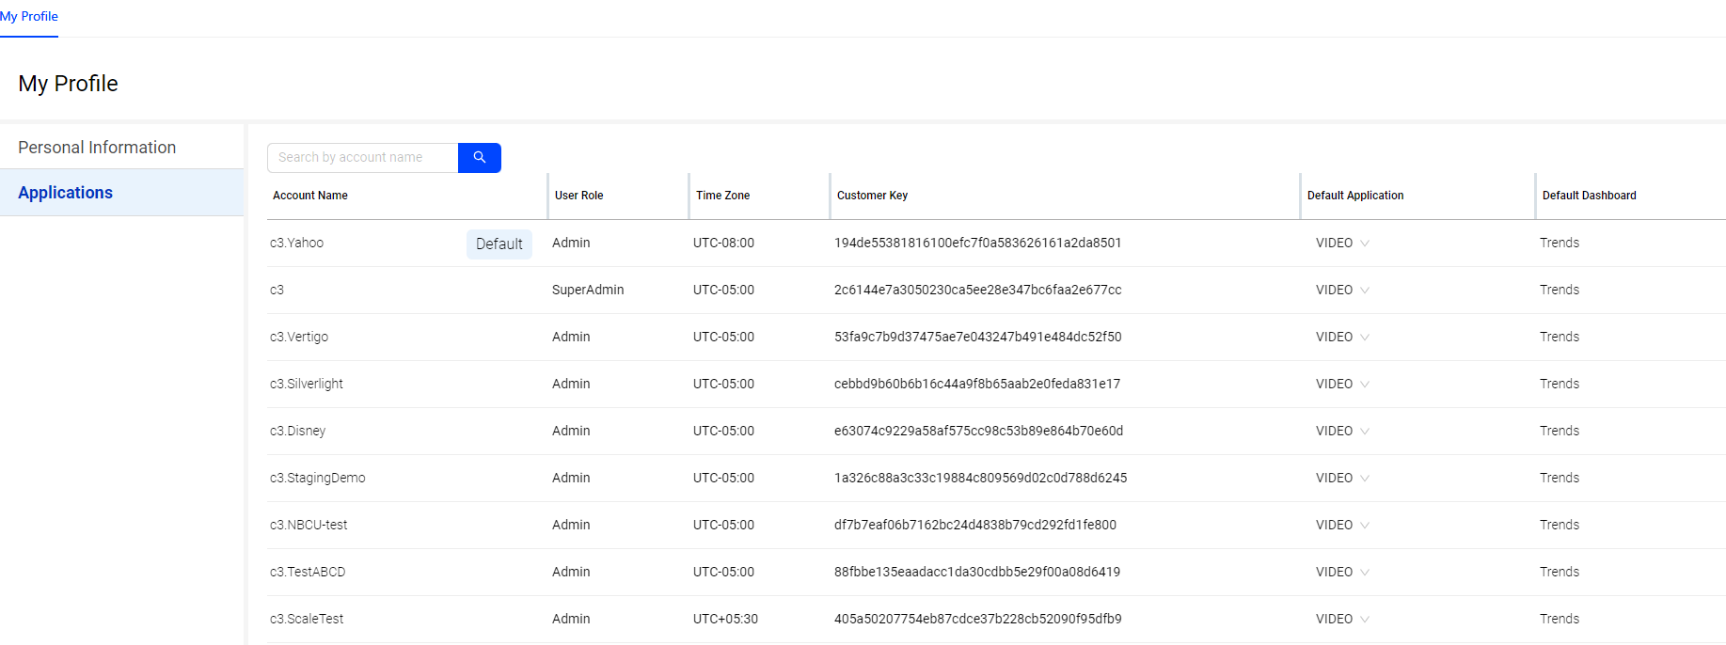The height and width of the screenshot is (645, 1726).
Task: Click customer key 1a326c88a3c33c19884c809569d02c0d788d6245
Action: coord(981,478)
